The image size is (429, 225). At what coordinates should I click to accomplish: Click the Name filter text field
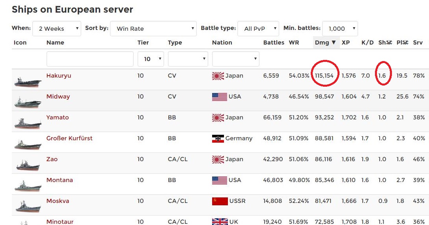click(x=90, y=59)
